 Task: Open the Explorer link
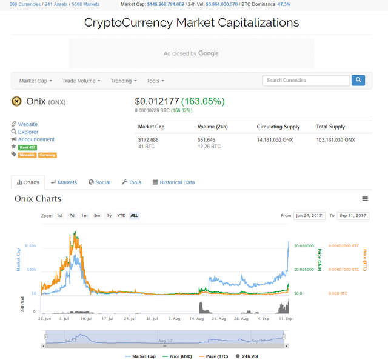[28, 132]
